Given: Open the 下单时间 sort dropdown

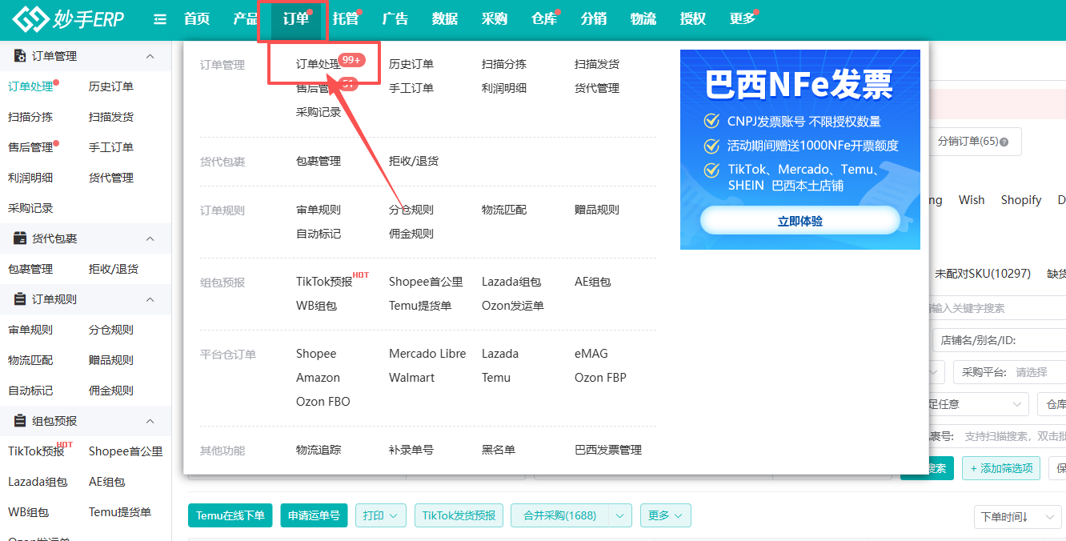Looking at the screenshot, I should click(1017, 517).
